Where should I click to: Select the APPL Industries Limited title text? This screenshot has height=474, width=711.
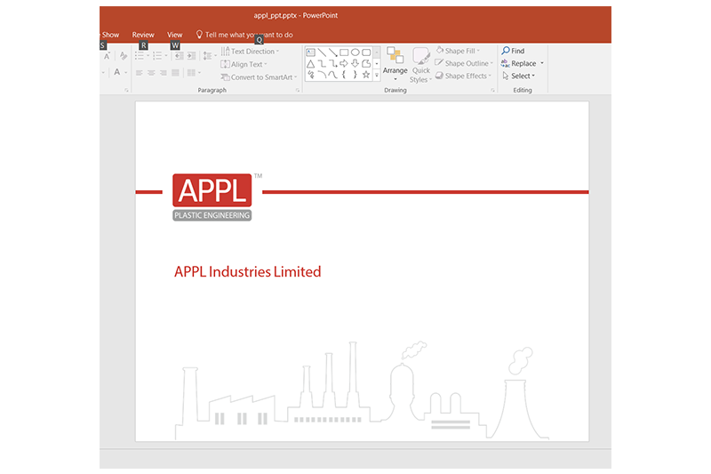click(x=248, y=272)
